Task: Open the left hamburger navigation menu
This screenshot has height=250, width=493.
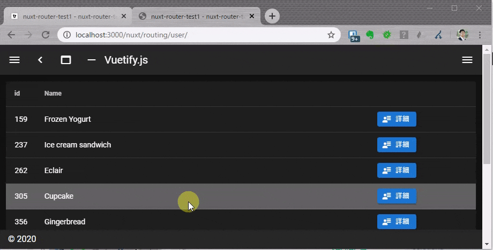Action: click(14, 60)
